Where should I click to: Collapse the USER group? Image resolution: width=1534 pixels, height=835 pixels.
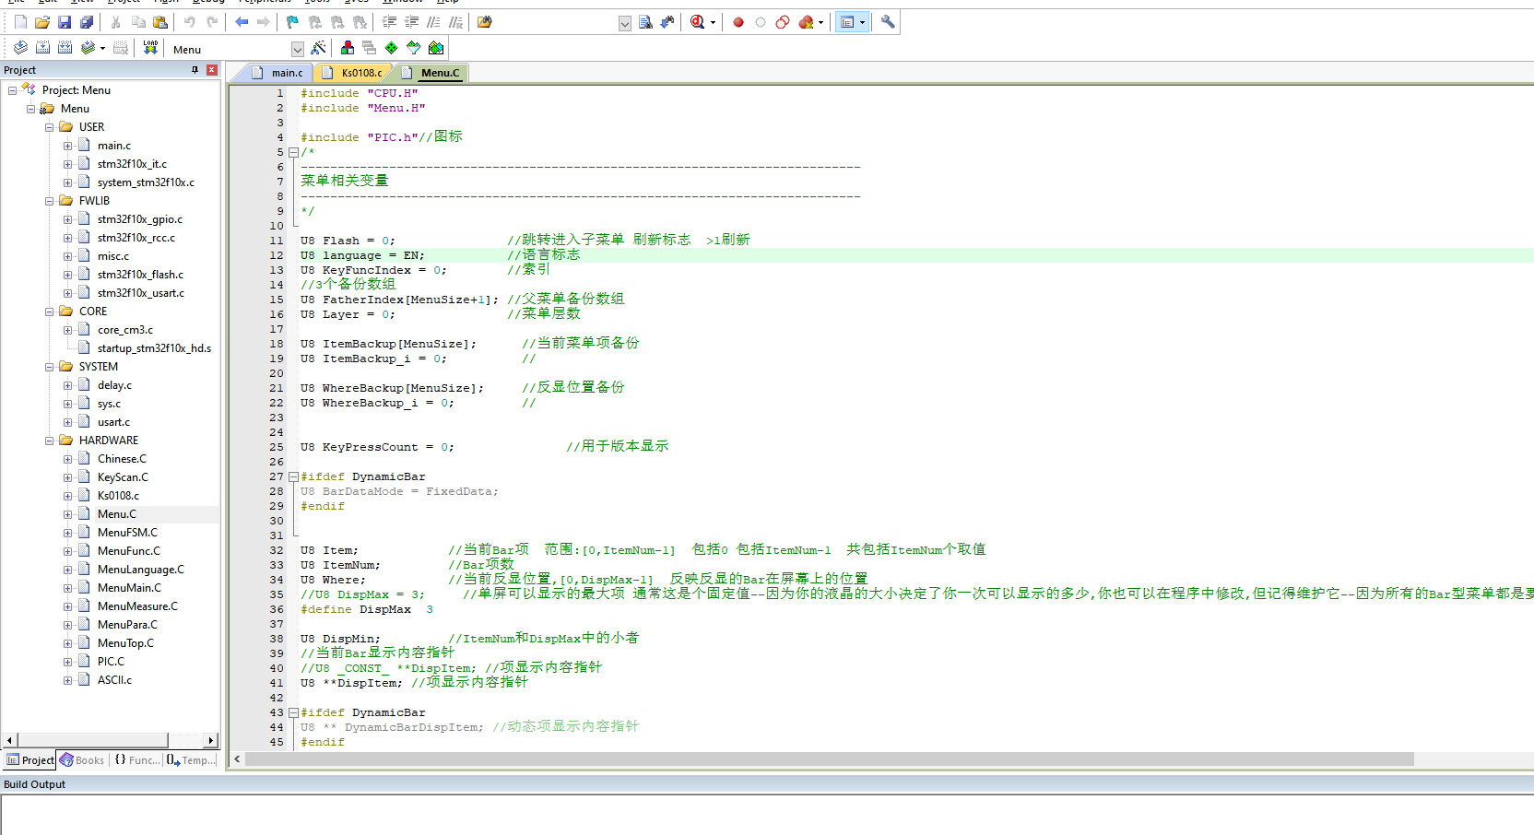pyautogui.click(x=50, y=127)
